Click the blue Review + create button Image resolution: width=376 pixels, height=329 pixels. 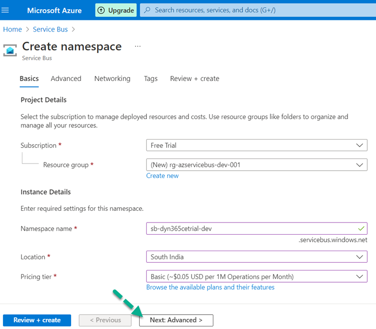coord(37,320)
